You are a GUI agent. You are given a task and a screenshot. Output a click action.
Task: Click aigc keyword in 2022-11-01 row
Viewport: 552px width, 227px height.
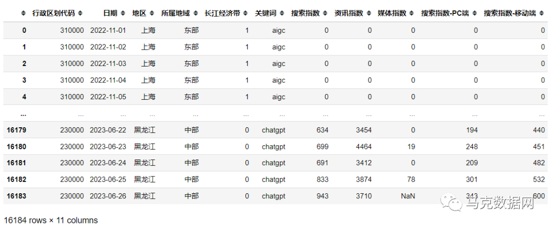[279, 30]
